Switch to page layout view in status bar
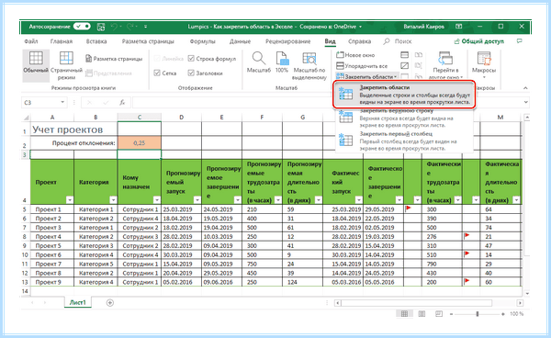Screen dimensions: 551x338 [422, 314]
